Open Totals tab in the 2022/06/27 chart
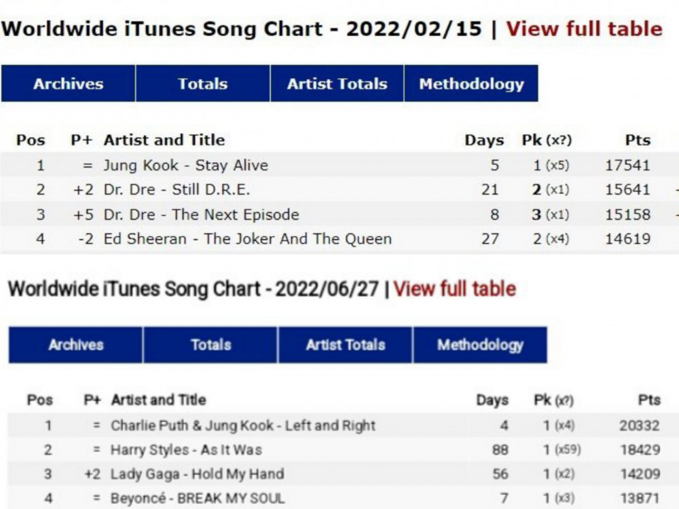Image resolution: width=679 pixels, height=509 pixels. pyautogui.click(x=211, y=345)
